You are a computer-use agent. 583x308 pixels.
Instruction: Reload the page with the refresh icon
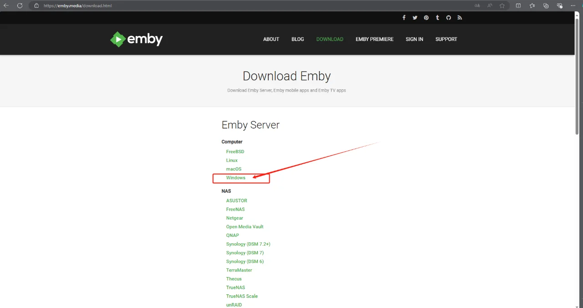click(x=20, y=5)
